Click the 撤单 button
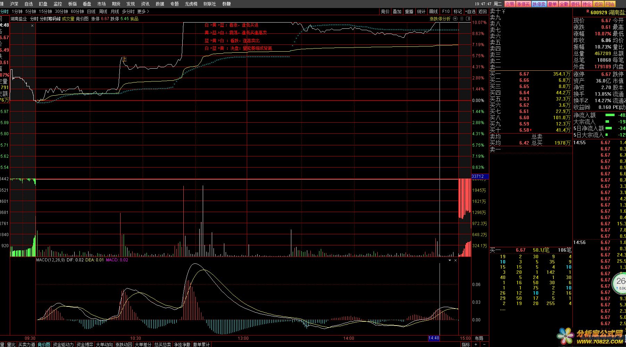Viewport: 626px width, 347px height. coord(552,4)
